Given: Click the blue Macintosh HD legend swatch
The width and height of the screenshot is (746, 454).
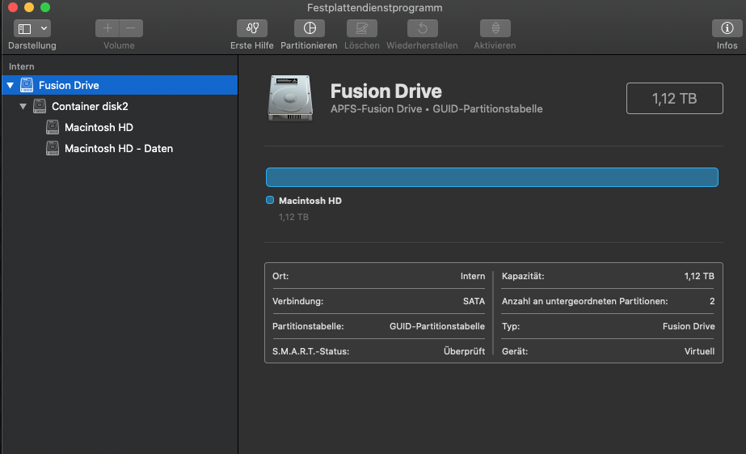Looking at the screenshot, I should point(270,200).
